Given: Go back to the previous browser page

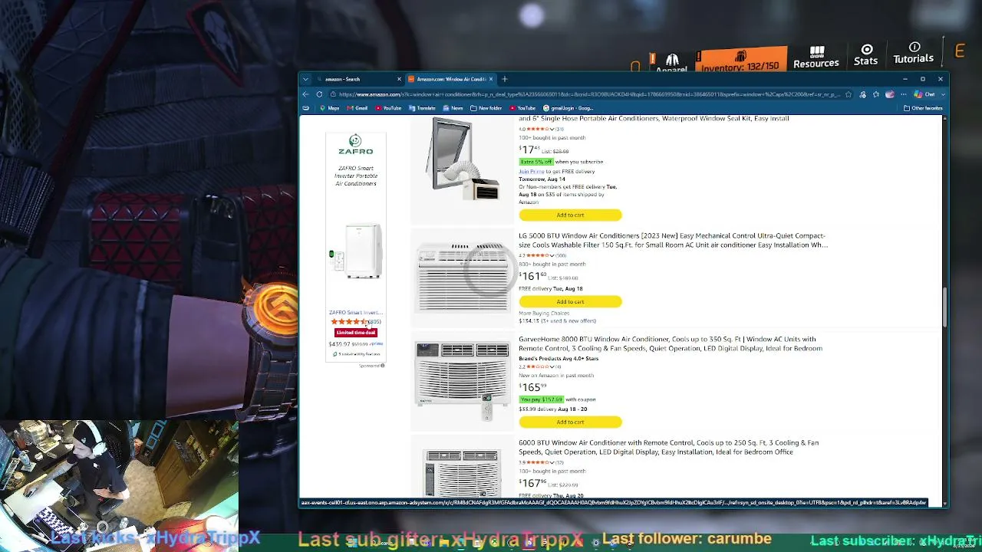Looking at the screenshot, I should tap(305, 94).
